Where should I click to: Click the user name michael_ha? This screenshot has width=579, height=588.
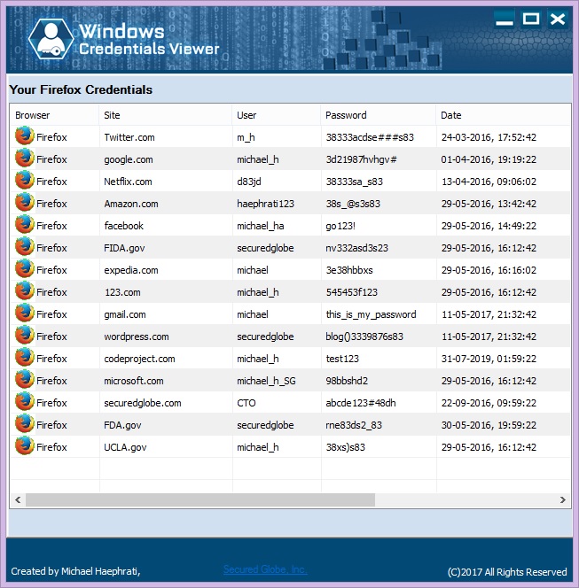click(x=261, y=226)
